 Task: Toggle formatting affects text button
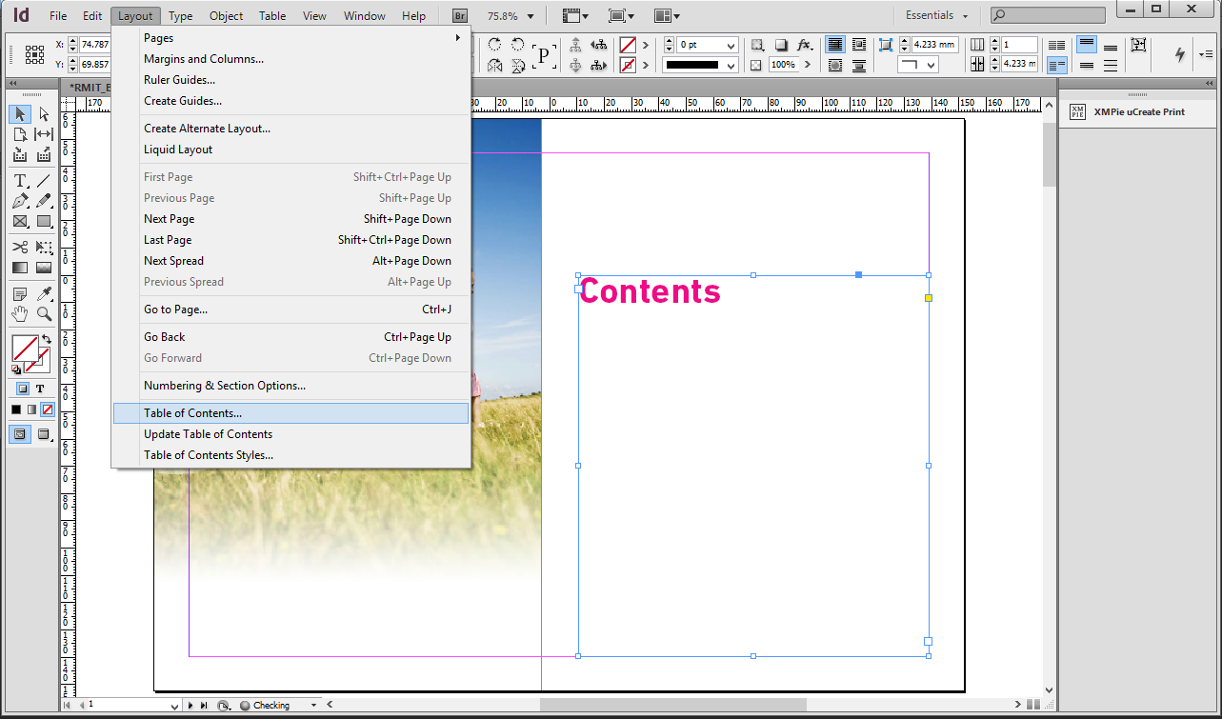[40, 389]
